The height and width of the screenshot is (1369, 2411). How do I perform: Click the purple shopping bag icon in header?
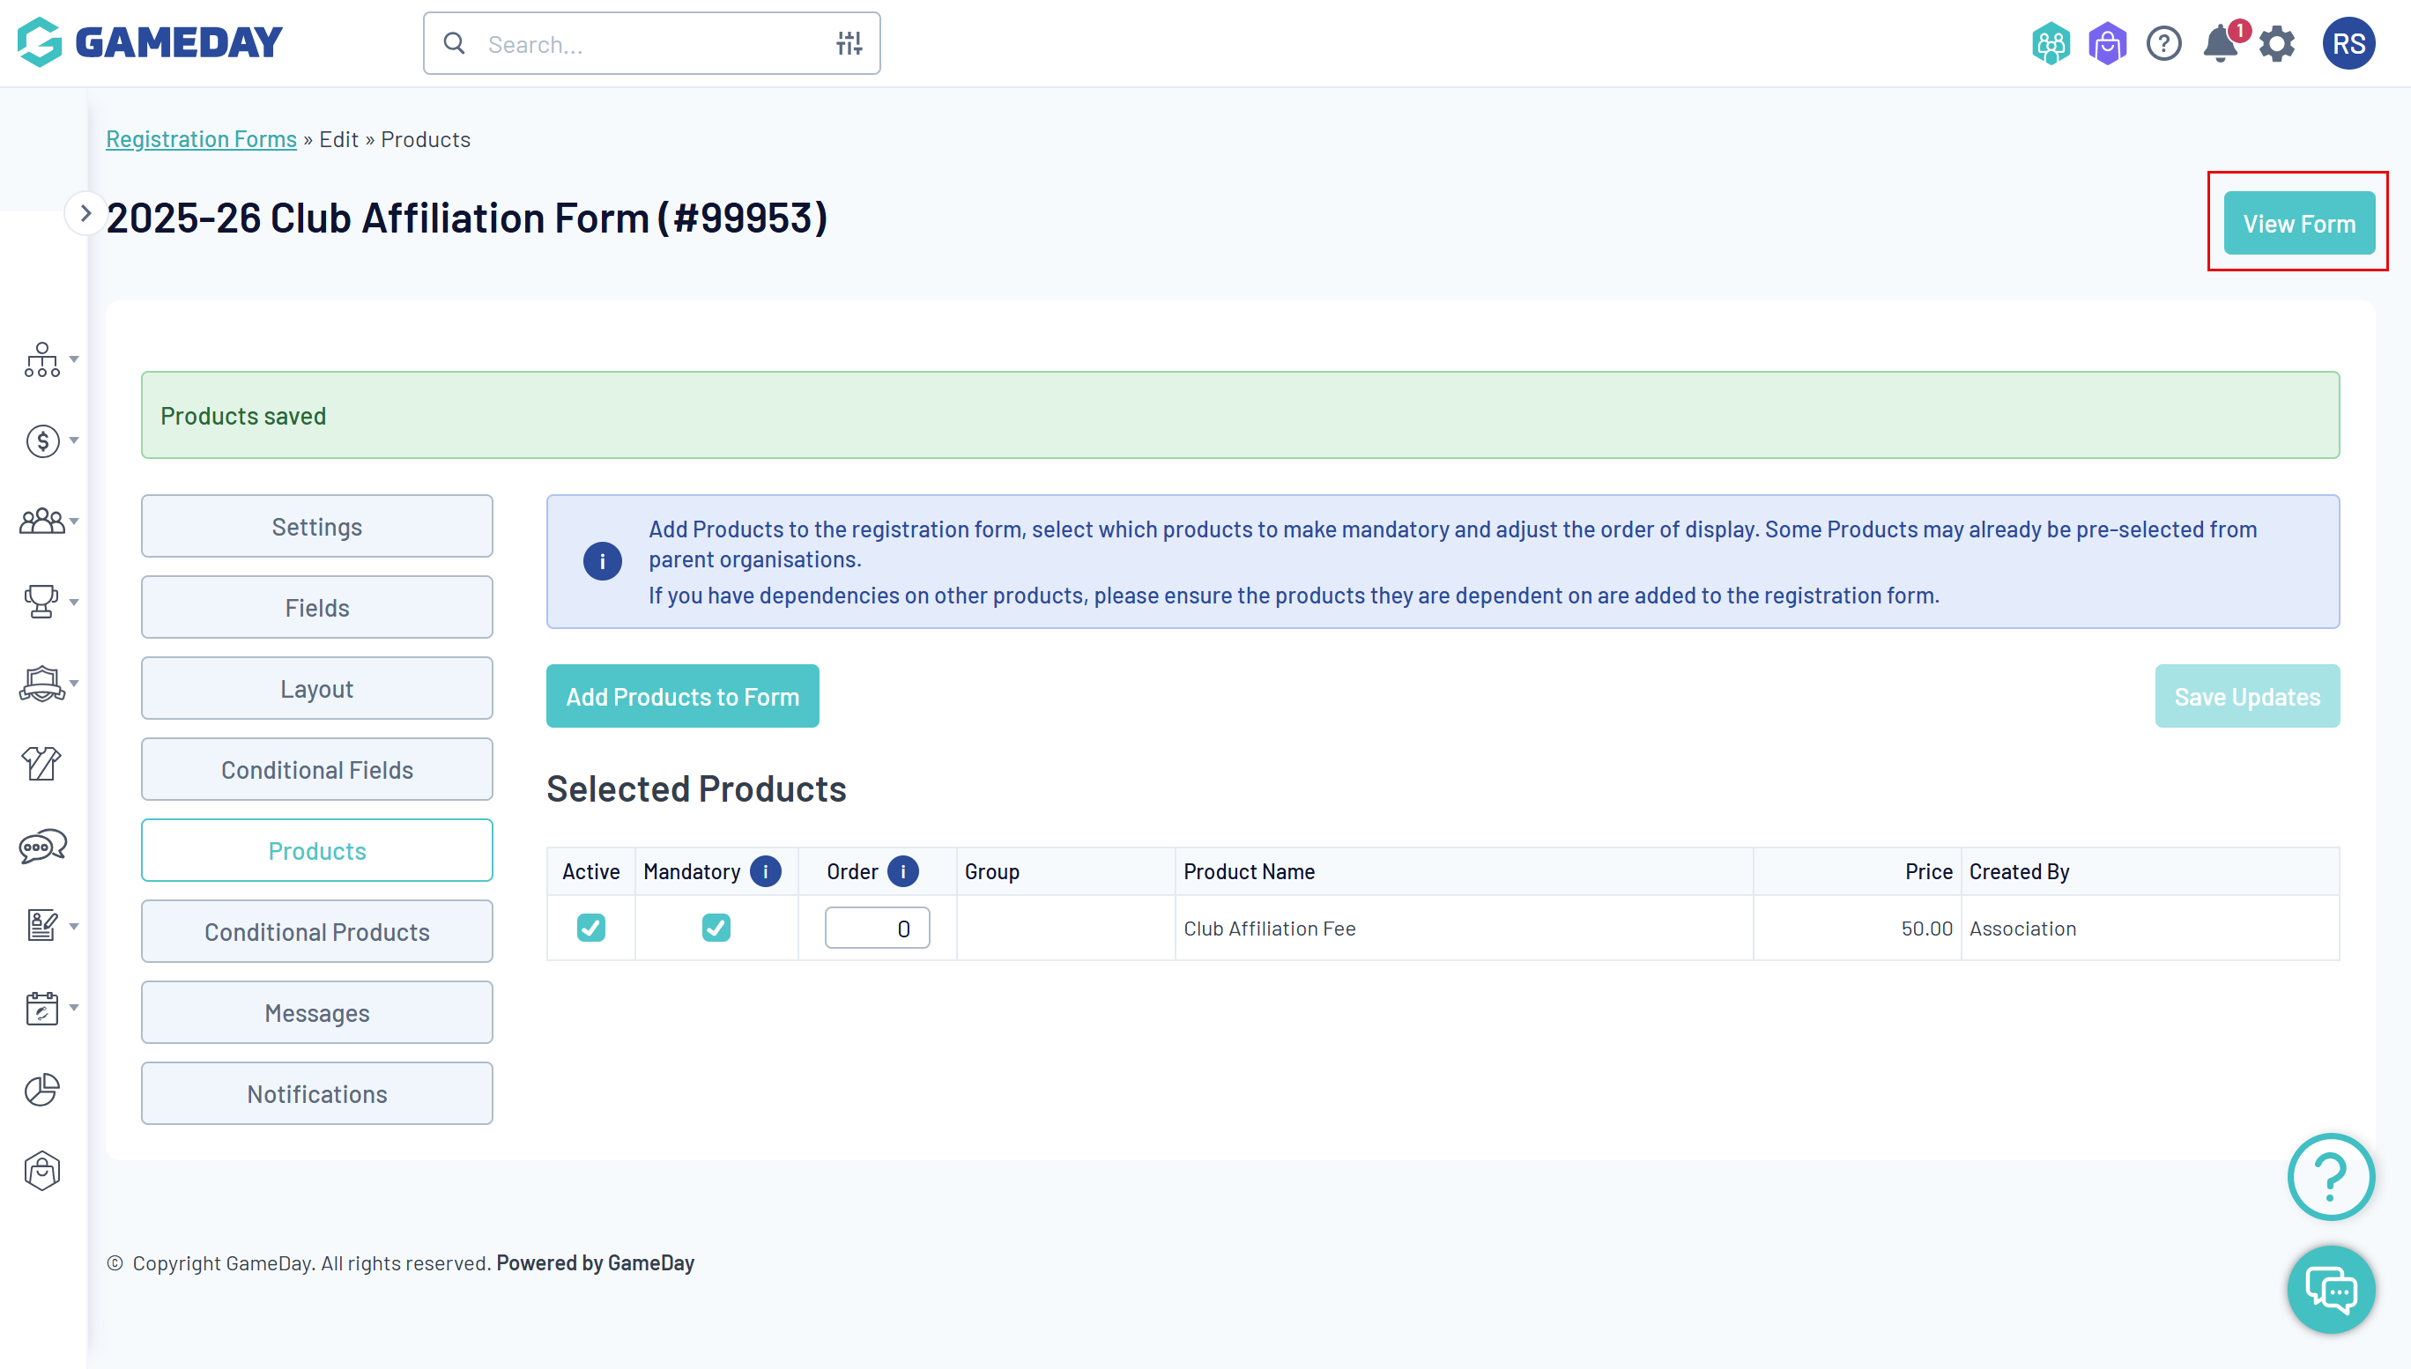pos(2106,44)
